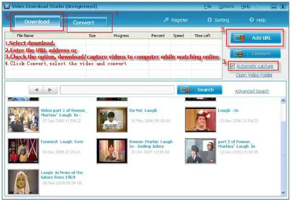This screenshot has height=201, width=291.
Task: Click title 'Video part 1 of Rowan Martins' Laugh In'
Action: [63, 113]
